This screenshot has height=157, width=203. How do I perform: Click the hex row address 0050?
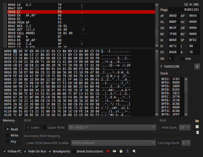[8, 69]
